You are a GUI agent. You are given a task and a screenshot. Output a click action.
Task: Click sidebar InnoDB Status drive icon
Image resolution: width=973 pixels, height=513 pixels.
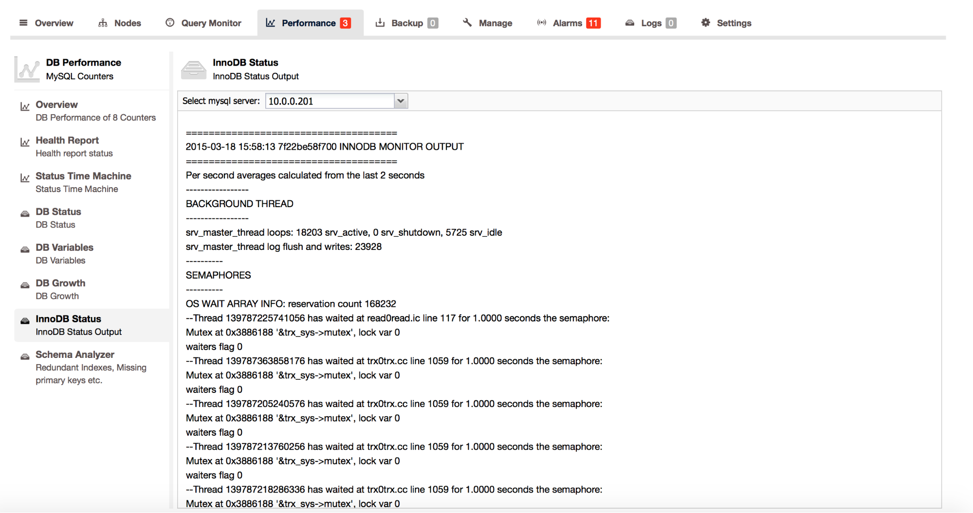[25, 321]
